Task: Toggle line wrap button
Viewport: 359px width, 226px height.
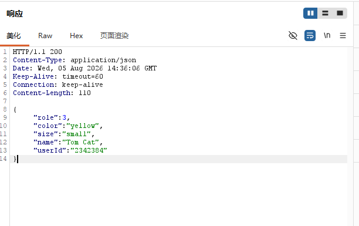Action: [x=310, y=36]
